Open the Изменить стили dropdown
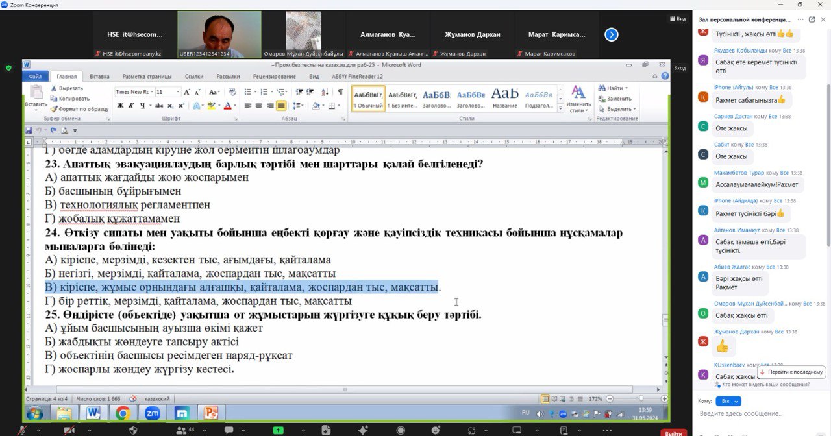This screenshot has height=436, width=831. [578, 99]
